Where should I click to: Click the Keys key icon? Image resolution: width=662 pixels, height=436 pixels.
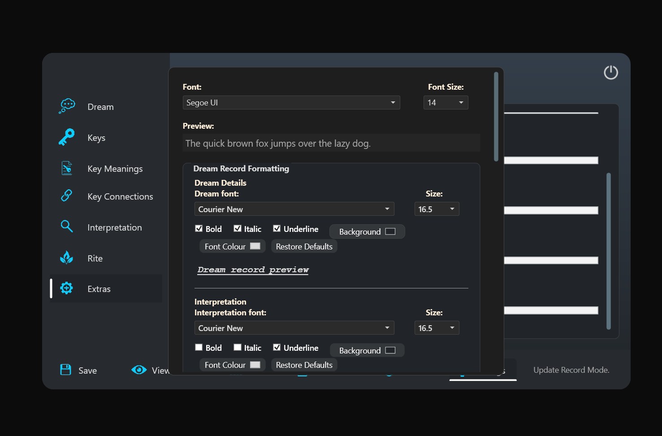pos(67,137)
